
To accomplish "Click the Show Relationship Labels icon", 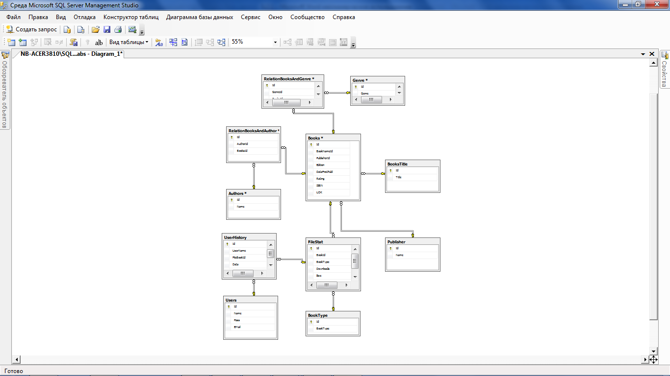I will pyautogui.click(x=159, y=42).
